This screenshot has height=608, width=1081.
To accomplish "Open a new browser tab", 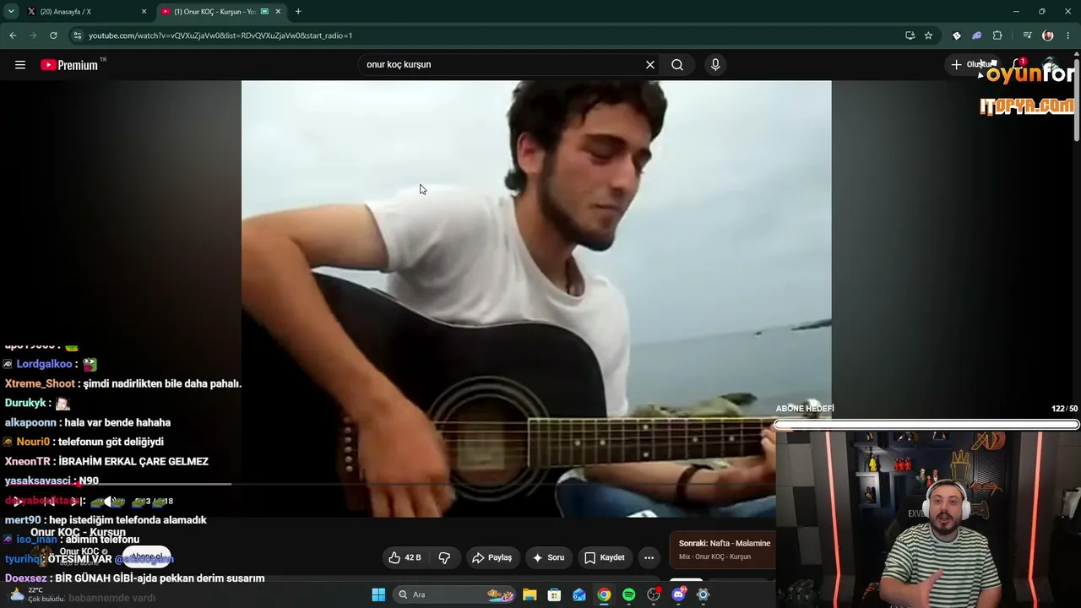I will (298, 12).
